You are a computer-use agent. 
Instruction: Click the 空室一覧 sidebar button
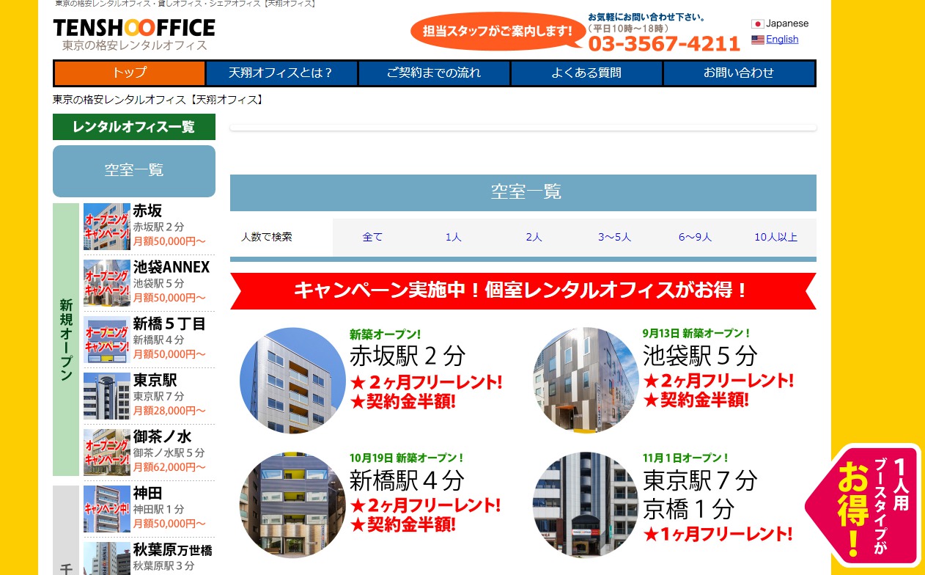[x=134, y=170]
